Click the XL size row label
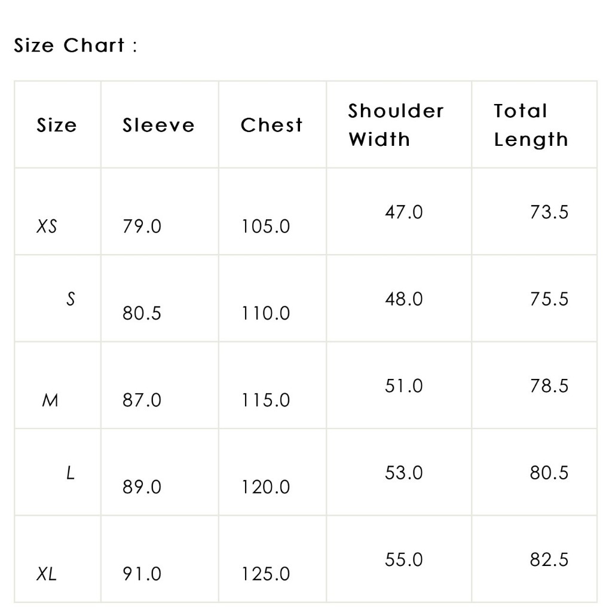 [47, 574]
